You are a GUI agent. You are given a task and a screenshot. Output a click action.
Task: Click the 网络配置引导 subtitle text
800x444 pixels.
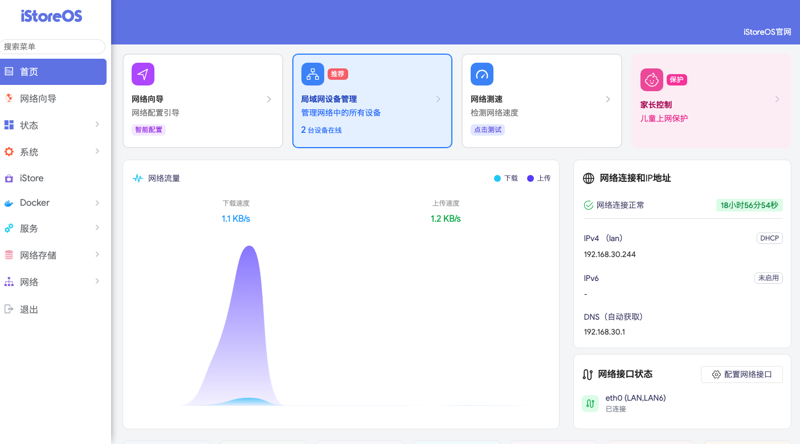click(156, 113)
